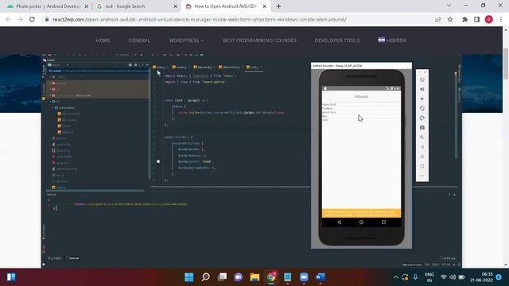
Task: Tap the Android back navigation button
Action: 340,222
